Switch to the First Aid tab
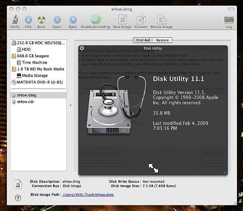The height and width of the screenshot is (211, 243). [143, 40]
